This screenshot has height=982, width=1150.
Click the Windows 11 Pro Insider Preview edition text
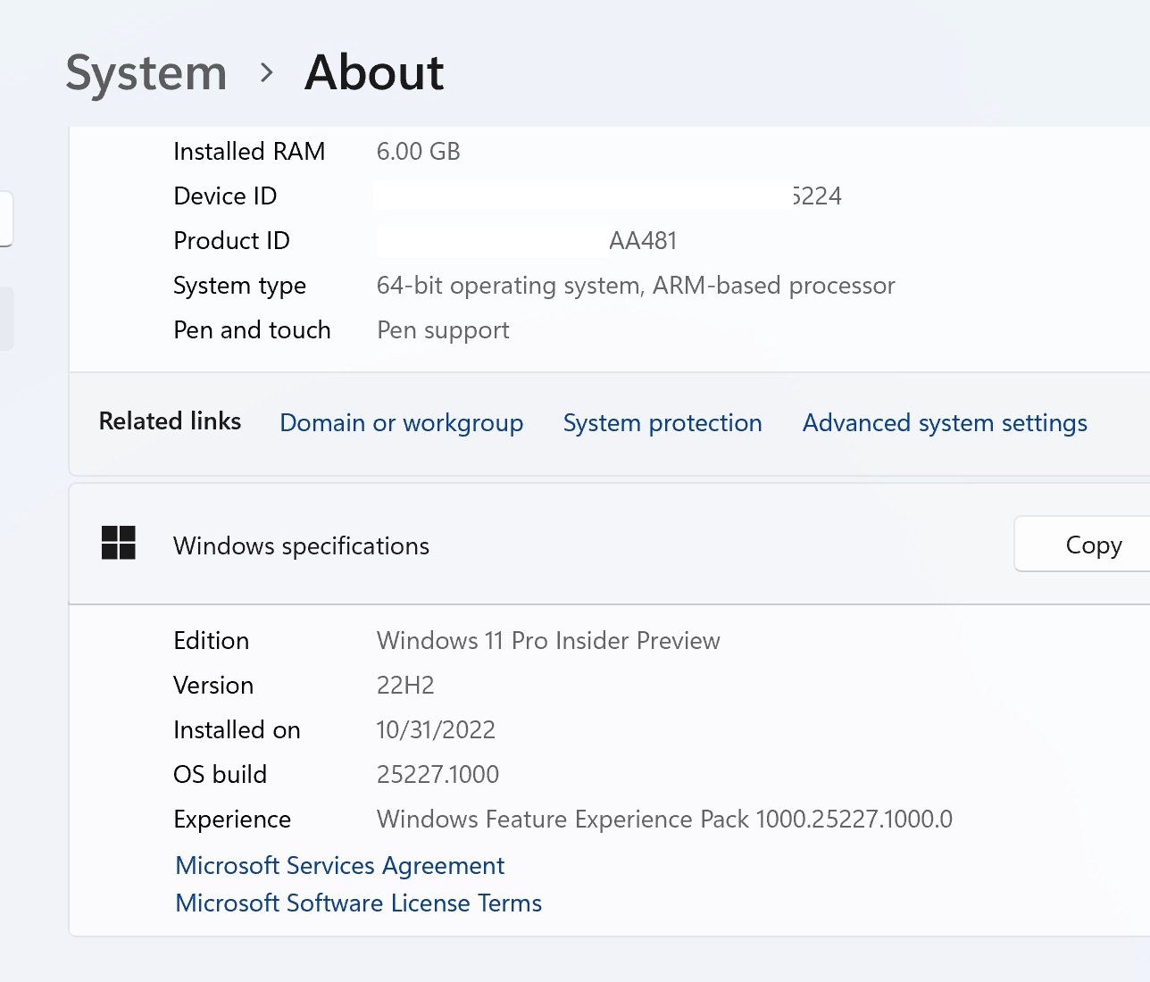tap(548, 640)
